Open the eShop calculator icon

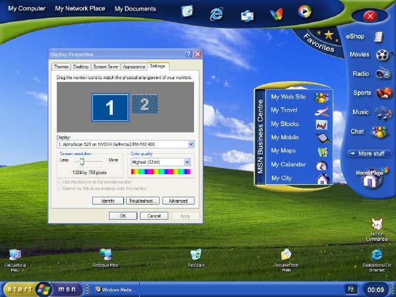379,37
